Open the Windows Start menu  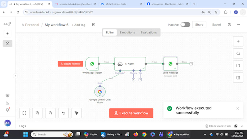(25, 134)
